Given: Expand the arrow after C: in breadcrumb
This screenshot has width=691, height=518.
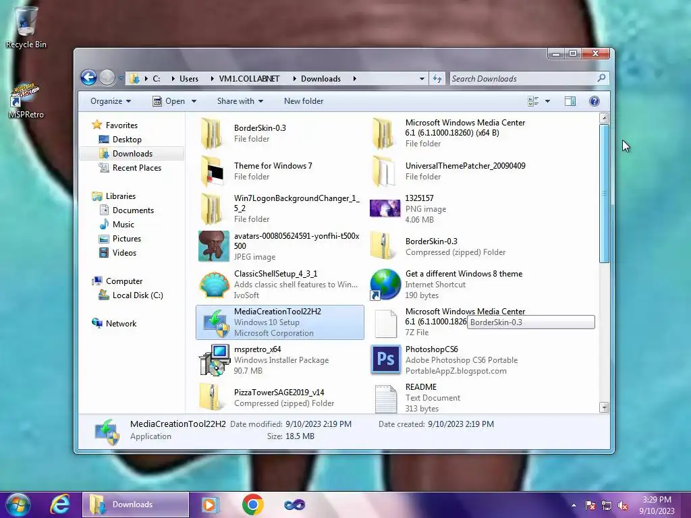Looking at the screenshot, I should click(173, 79).
